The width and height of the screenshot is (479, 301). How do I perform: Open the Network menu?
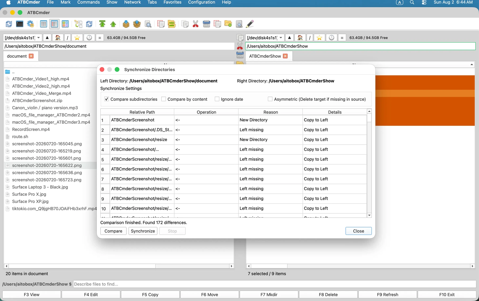133,2
